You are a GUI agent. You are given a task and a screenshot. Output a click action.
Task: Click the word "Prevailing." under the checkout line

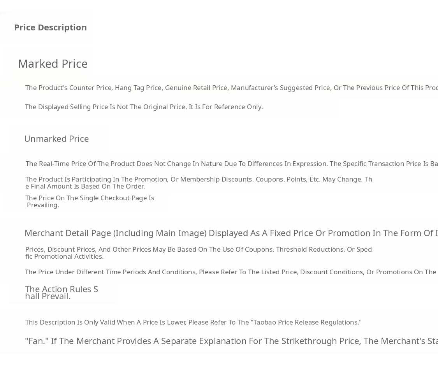43,205
